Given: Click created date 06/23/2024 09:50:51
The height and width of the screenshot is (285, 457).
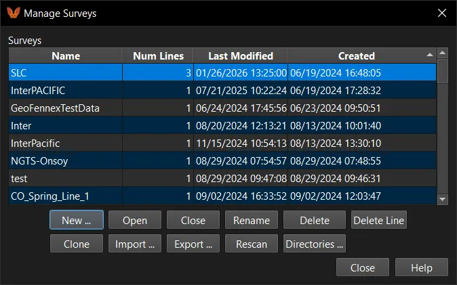Looking at the screenshot, I should [336, 108].
